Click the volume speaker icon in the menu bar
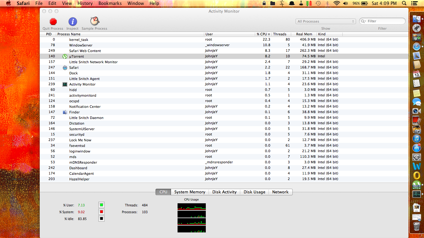 (345, 3)
